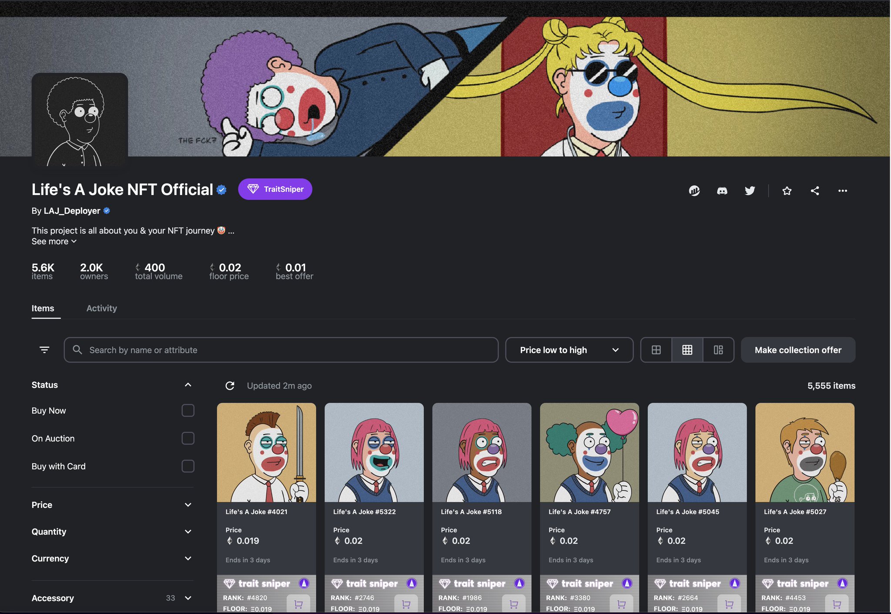Switch to the Activity tab
891x614 pixels.
click(101, 308)
